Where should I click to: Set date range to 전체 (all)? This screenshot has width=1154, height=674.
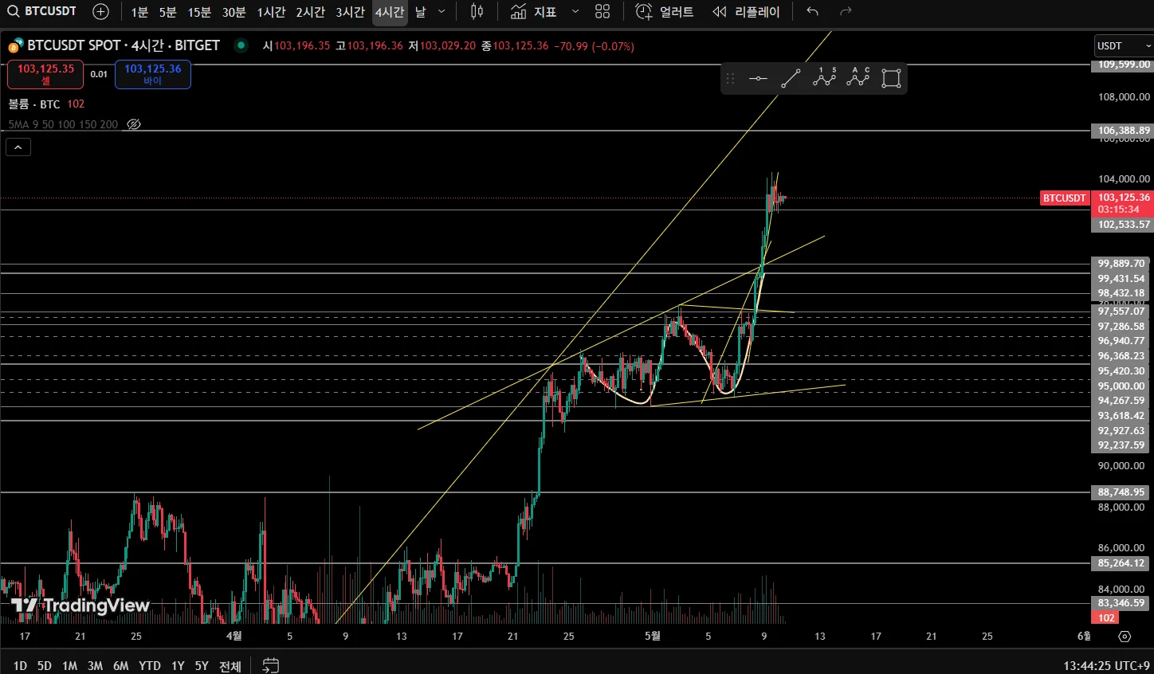[230, 665]
